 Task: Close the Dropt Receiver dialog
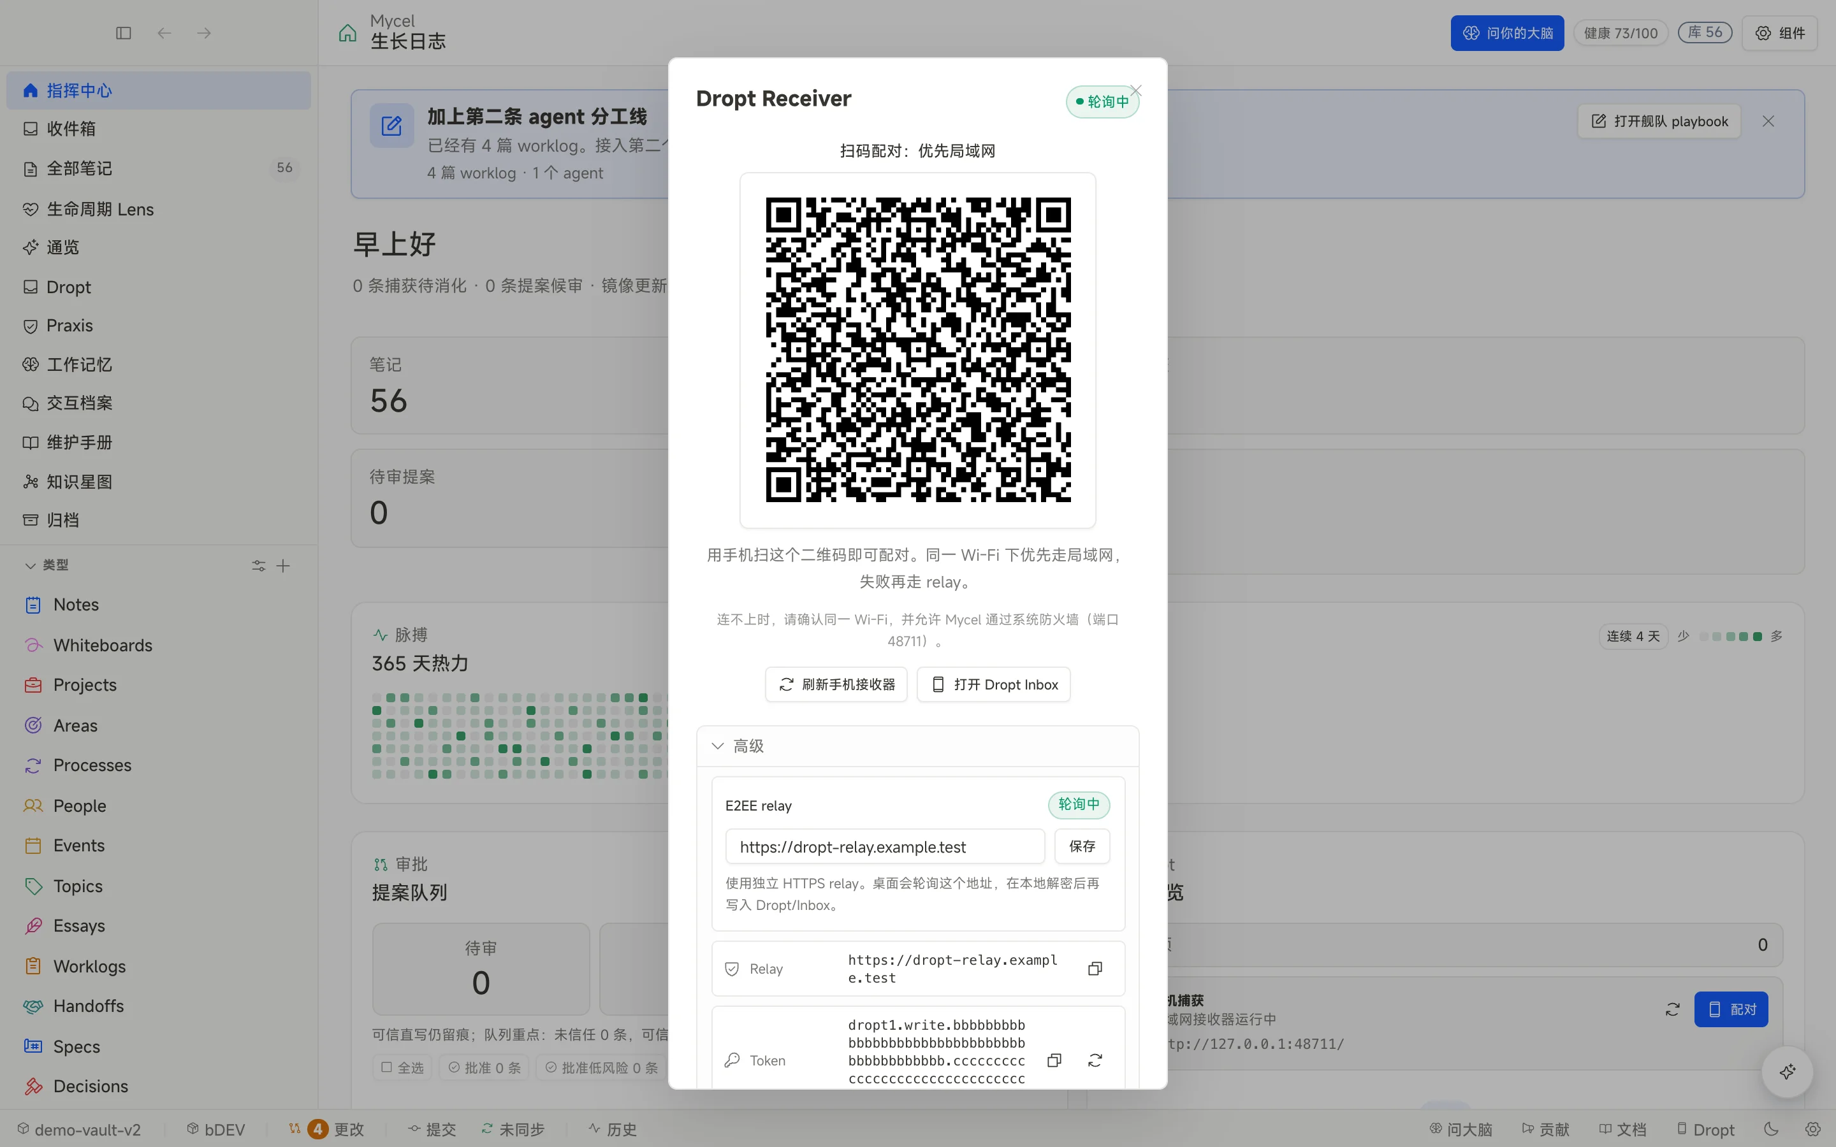click(1136, 90)
